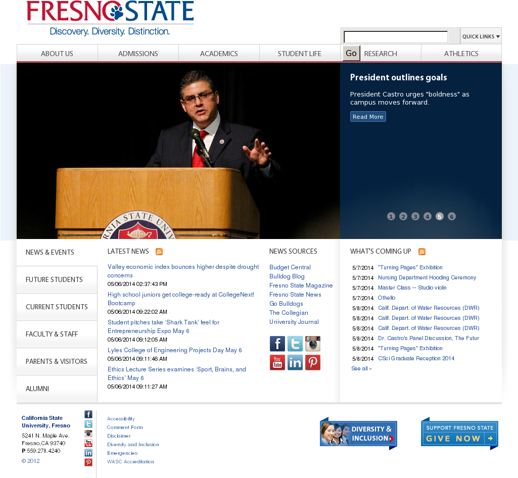Open the About Us menu
Viewport: 518px width, 478px height.
(x=57, y=53)
